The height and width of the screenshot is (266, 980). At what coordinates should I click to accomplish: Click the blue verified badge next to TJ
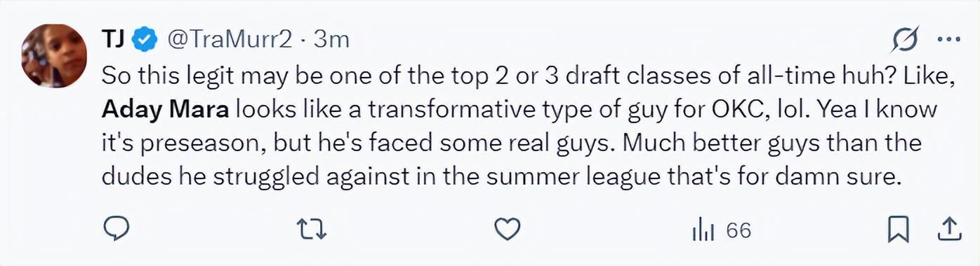coord(145,41)
